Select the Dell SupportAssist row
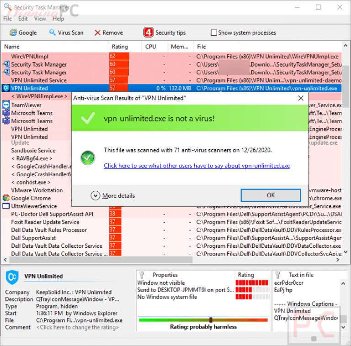351x346 pixels. coord(171,238)
